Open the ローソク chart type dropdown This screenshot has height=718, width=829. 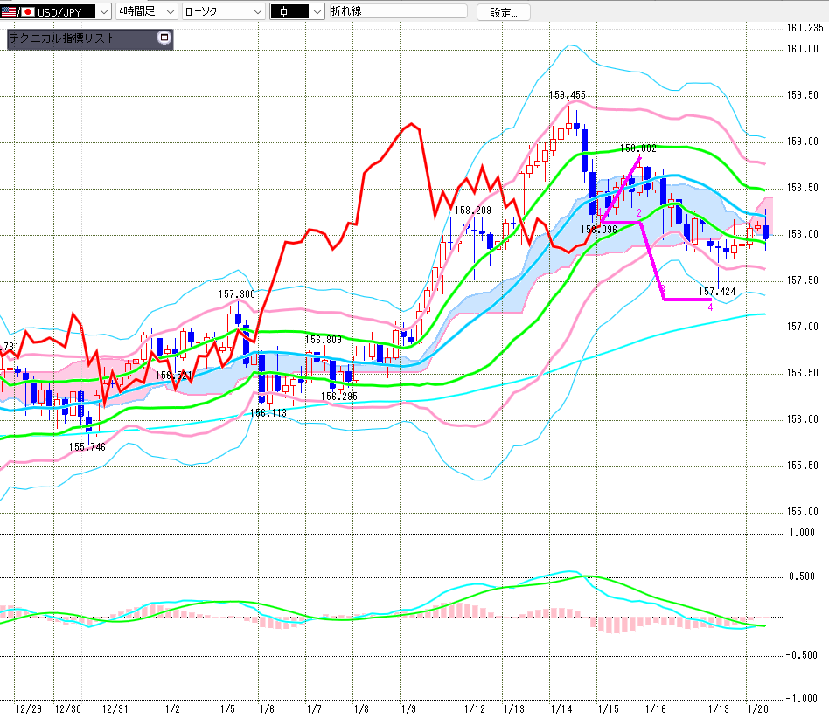coord(257,12)
